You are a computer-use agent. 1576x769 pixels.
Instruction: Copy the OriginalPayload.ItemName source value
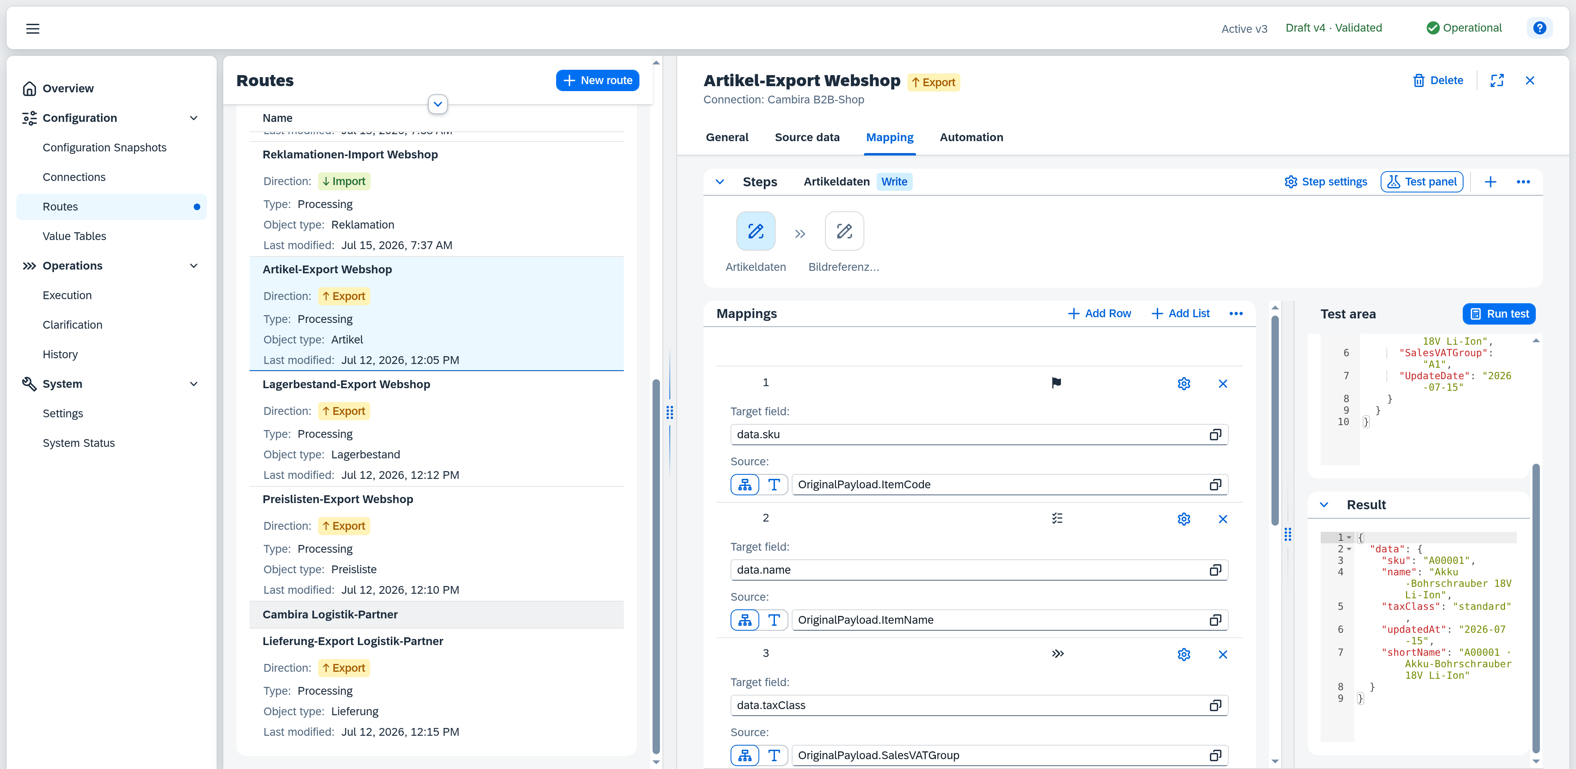point(1215,620)
